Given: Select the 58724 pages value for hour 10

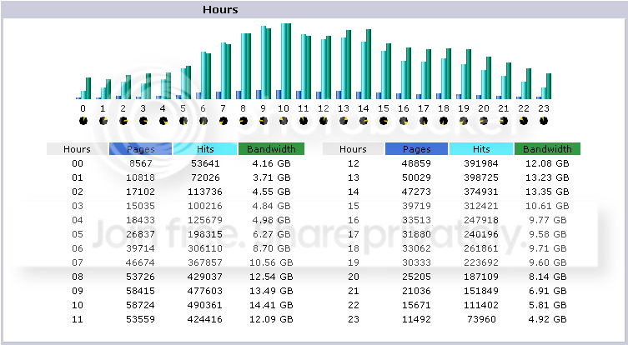Looking at the screenshot, I should pyautogui.click(x=140, y=305).
